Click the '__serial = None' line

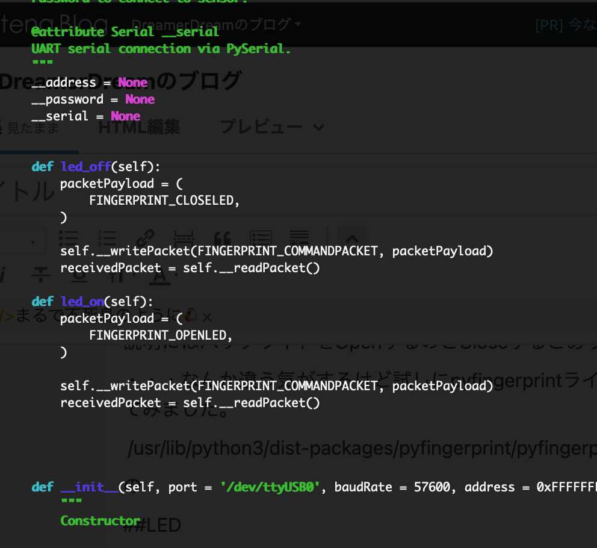(x=85, y=116)
